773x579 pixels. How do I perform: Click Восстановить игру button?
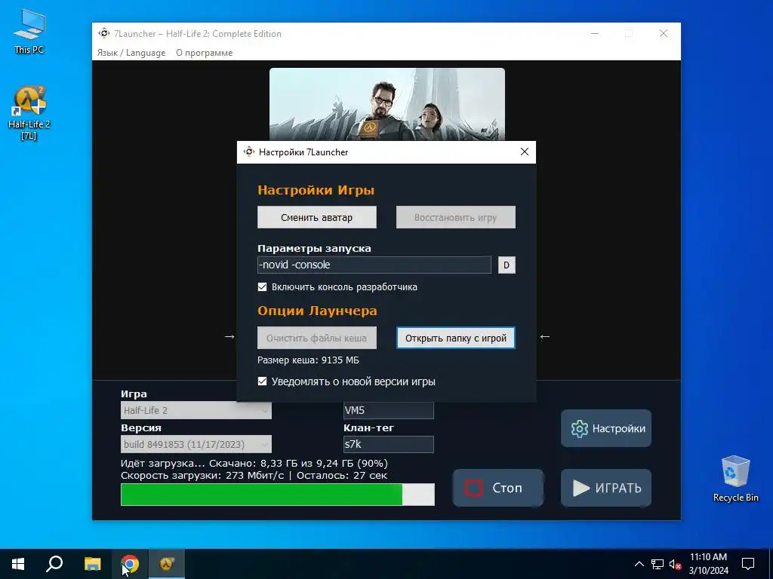point(455,217)
